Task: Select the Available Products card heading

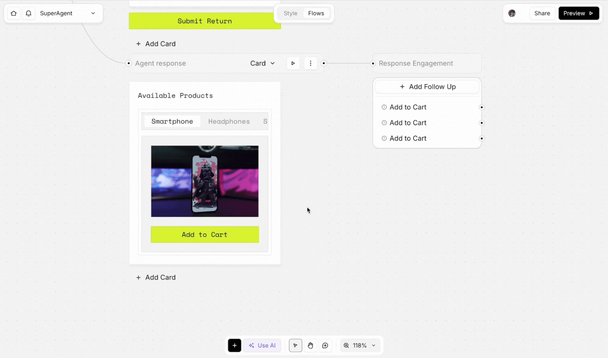Action: pyautogui.click(x=175, y=96)
